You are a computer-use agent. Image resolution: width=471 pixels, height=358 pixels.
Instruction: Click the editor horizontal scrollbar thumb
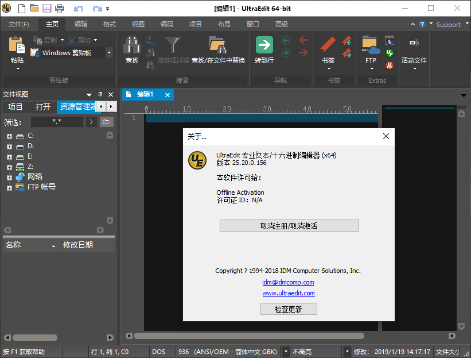(x=250, y=336)
